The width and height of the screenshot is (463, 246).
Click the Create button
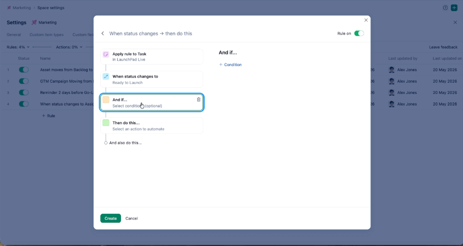pyautogui.click(x=110, y=218)
